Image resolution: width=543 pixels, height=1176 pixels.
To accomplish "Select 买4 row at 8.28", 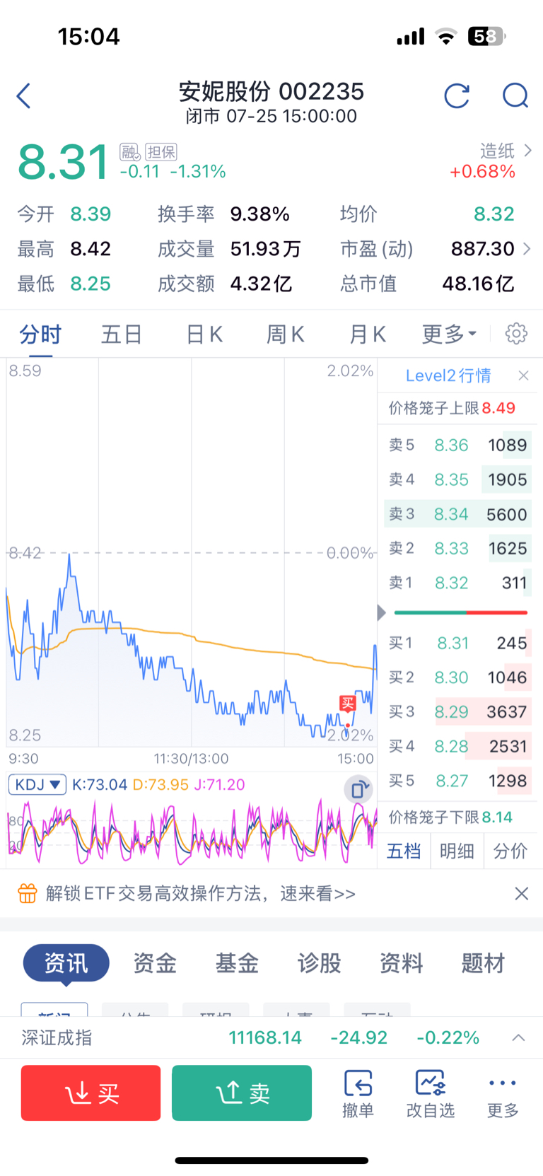I will pyautogui.click(x=457, y=746).
